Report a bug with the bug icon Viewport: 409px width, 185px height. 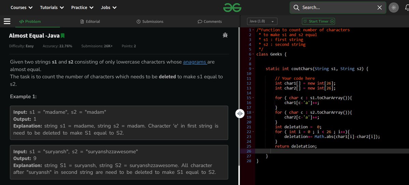tap(225, 35)
